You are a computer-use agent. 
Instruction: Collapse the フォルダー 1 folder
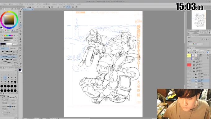(x=192, y=71)
